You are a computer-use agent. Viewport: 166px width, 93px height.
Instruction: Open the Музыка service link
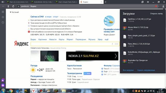(x=92, y=40)
